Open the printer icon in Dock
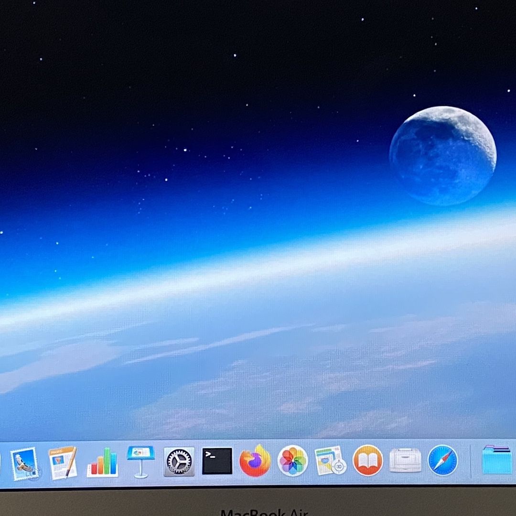 pos(406,460)
